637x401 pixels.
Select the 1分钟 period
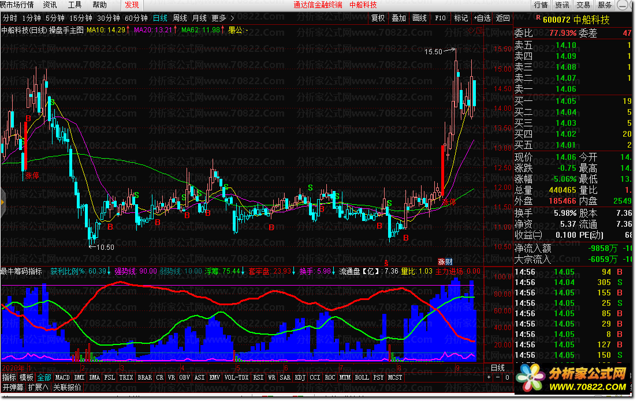(31, 18)
